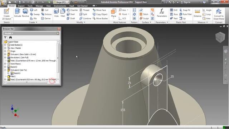The width and height of the screenshot is (229, 129).
Task: Measure Distance tool
Action: pyautogui.click(x=198, y=13)
